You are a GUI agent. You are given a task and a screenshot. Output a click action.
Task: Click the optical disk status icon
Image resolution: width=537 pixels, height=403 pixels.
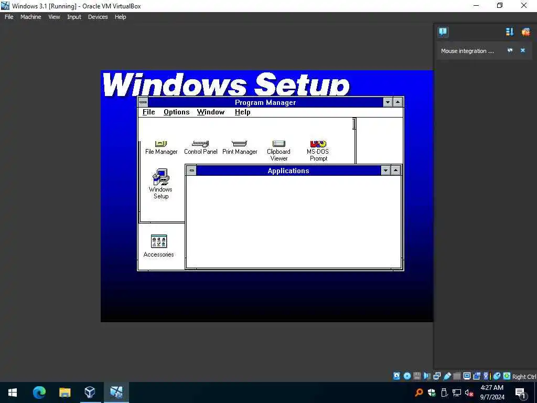[x=407, y=376]
